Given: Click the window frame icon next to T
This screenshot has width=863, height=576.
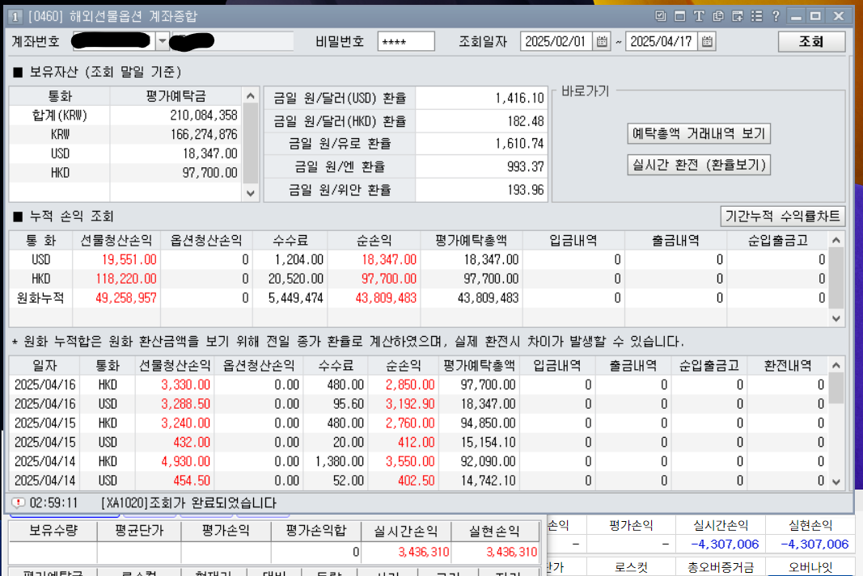Looking at the screenshot, I should click(x=679, y=16).
